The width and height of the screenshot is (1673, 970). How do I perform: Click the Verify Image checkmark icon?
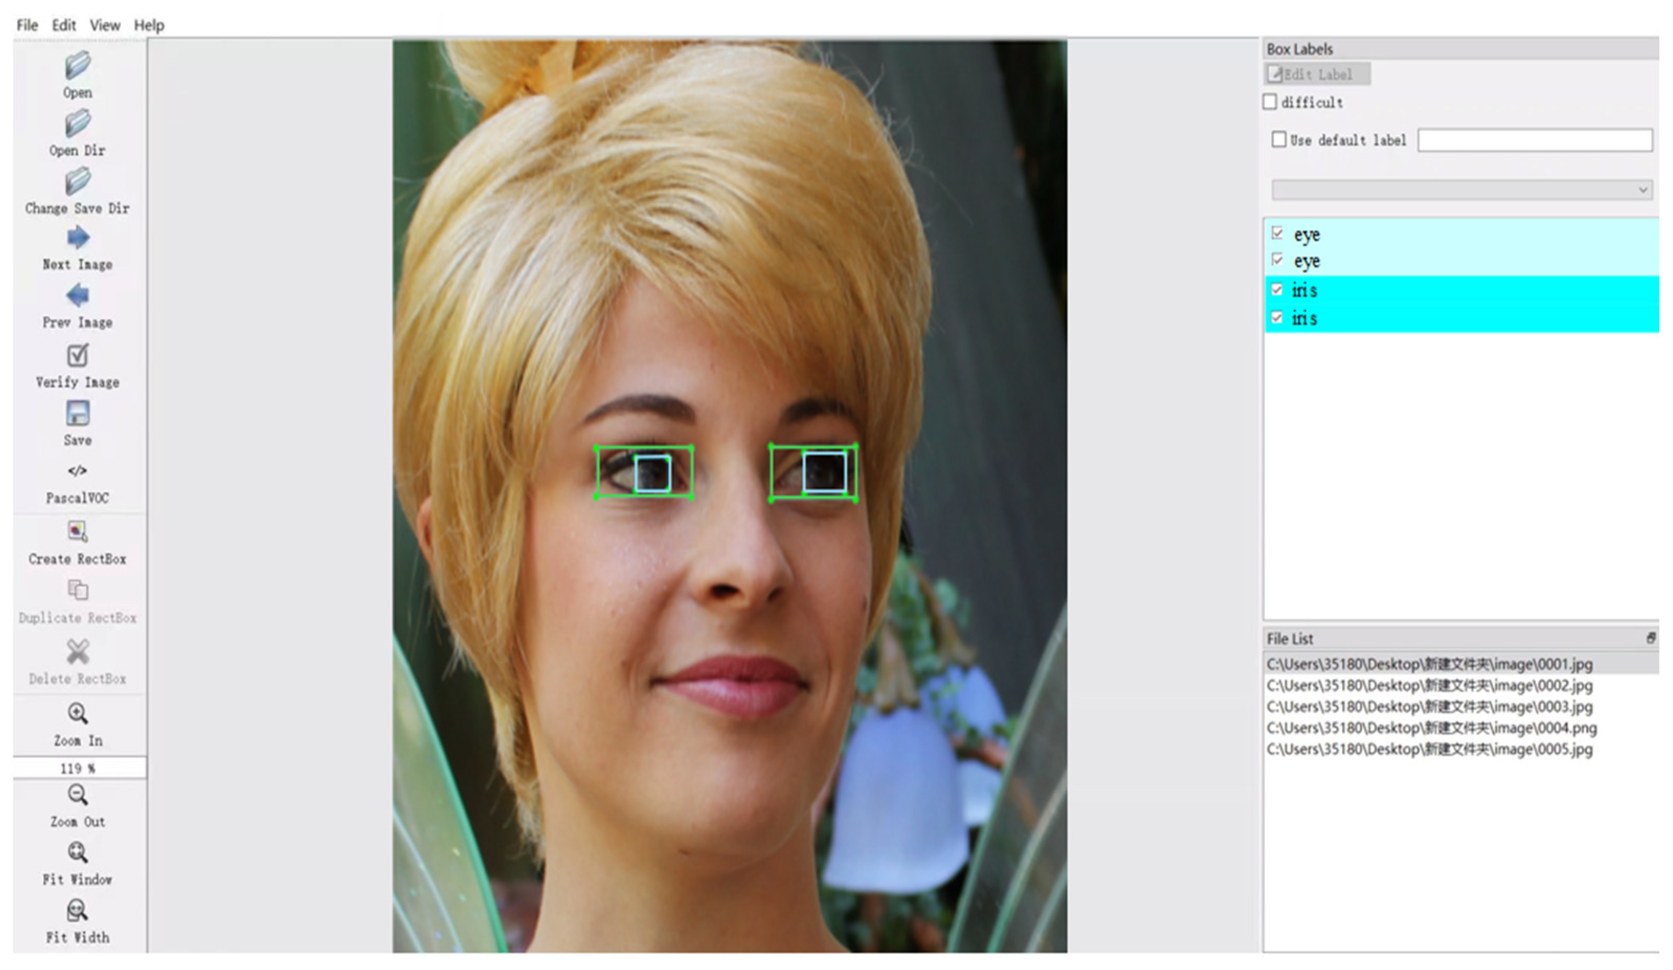(x=77, y=355)
